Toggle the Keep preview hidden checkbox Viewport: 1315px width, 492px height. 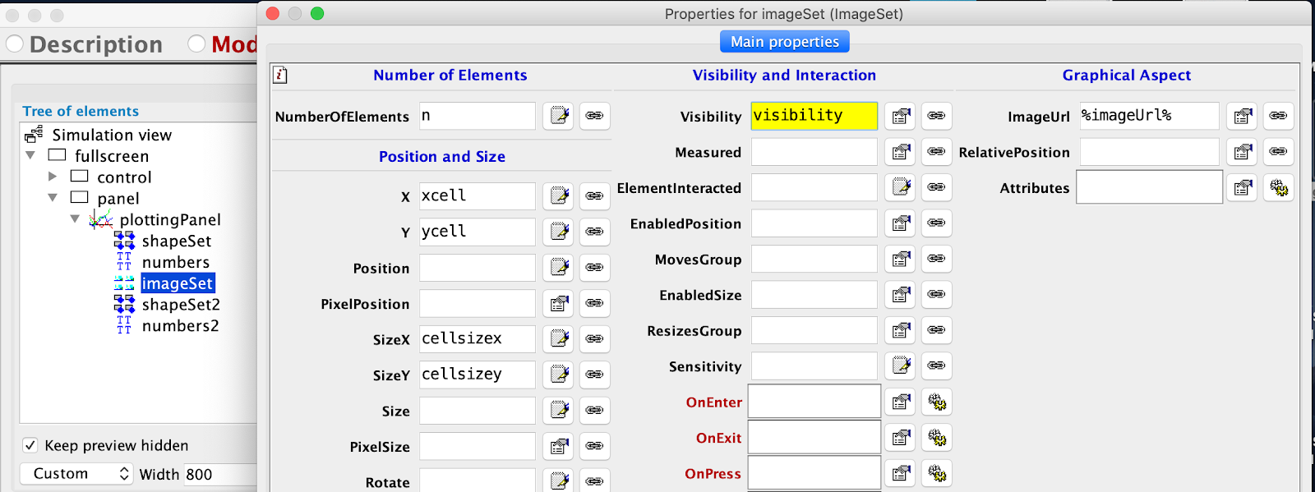30,445
